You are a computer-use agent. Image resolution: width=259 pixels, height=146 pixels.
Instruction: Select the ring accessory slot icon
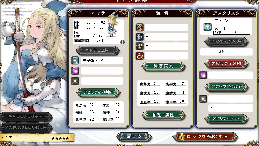[x=140, y=56]
